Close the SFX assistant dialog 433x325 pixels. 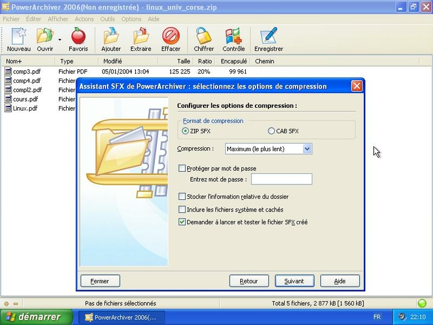[x=356, y=86]
